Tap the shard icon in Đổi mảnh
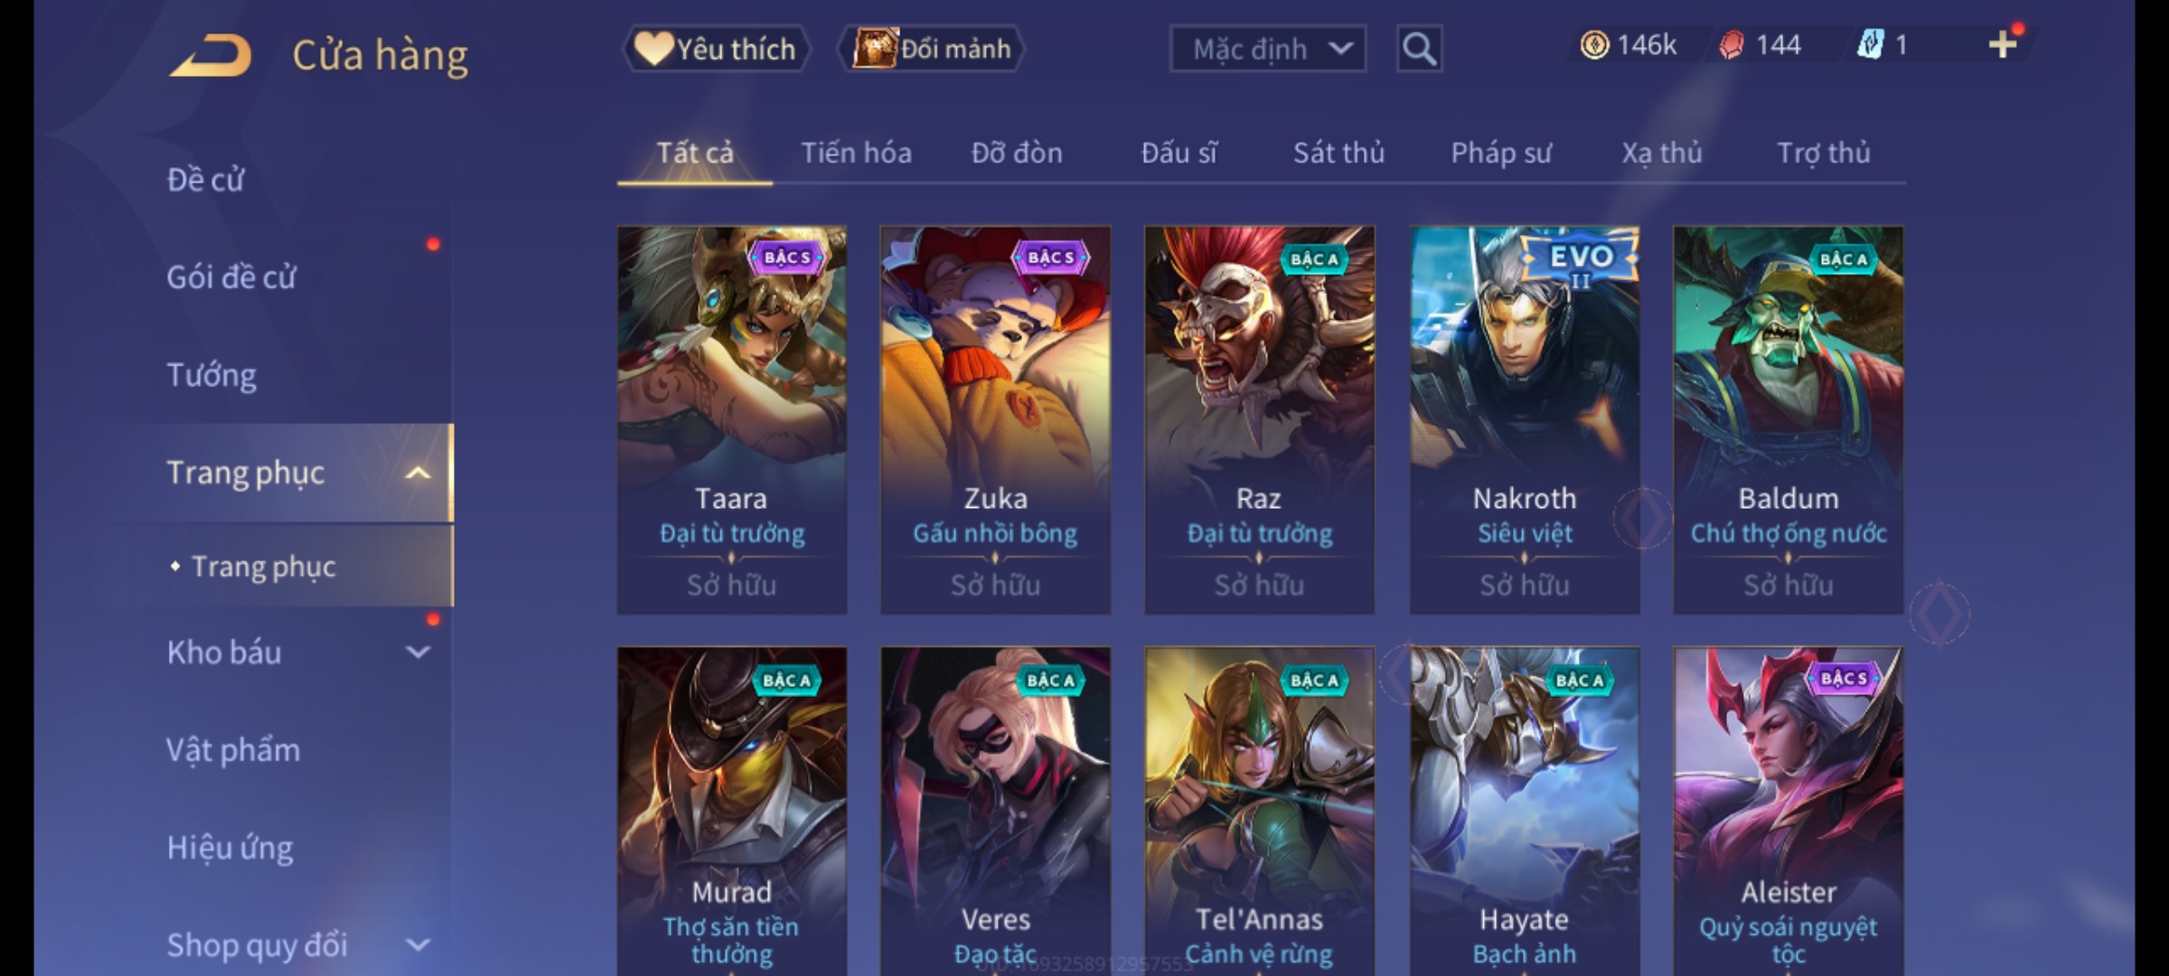Screen dimensions: 2169x976 click(x=874, y=48)
